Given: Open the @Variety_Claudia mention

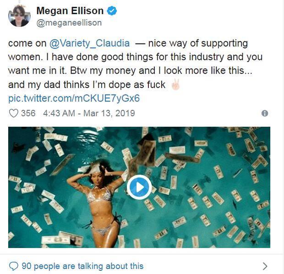Looking at the screenshot, I should click(89, 43).
